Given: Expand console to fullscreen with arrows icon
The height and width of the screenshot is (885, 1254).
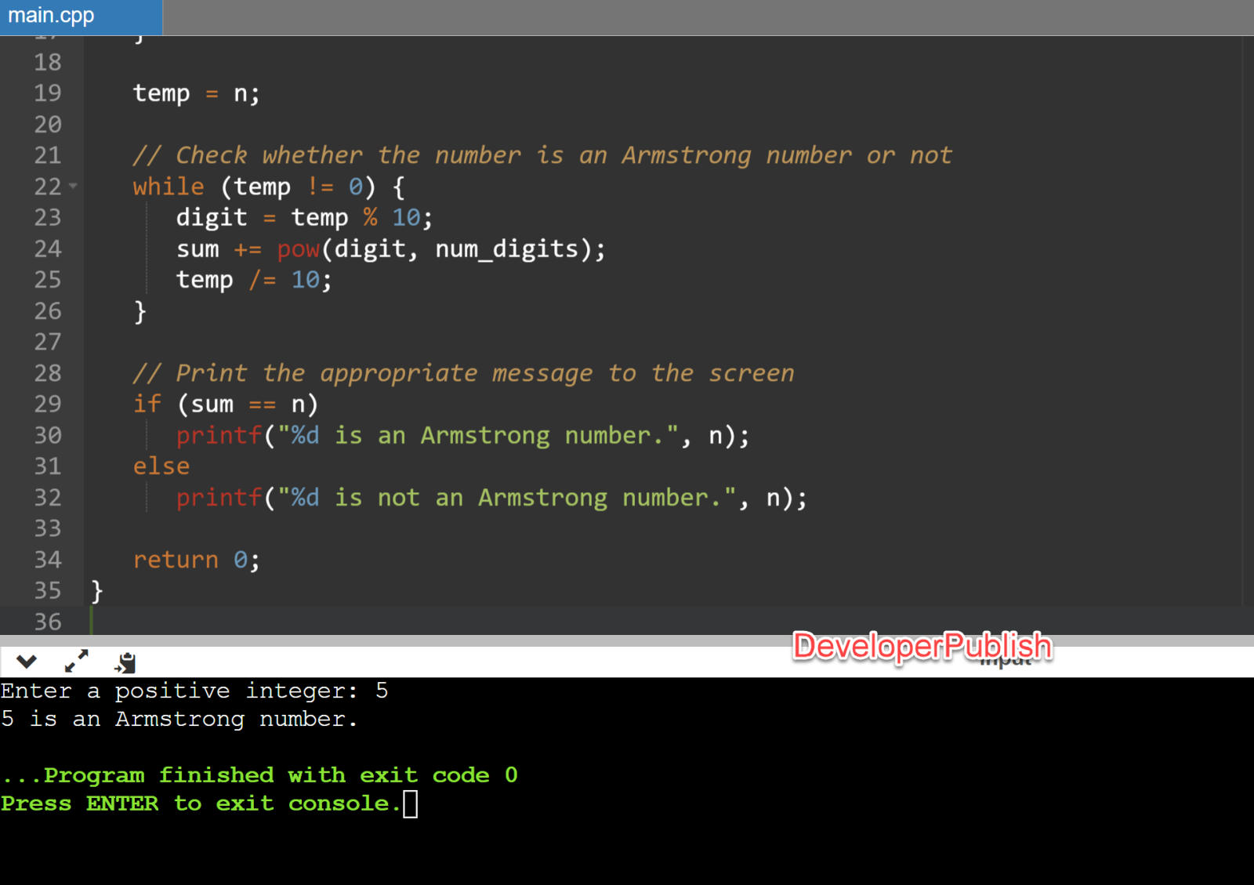Looking at the screenshot, I should coord(76,662).
